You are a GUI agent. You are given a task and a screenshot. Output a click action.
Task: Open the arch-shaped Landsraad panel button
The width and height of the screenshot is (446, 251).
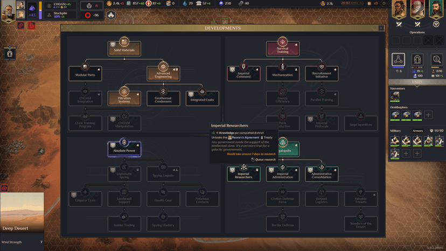[417, 60]
